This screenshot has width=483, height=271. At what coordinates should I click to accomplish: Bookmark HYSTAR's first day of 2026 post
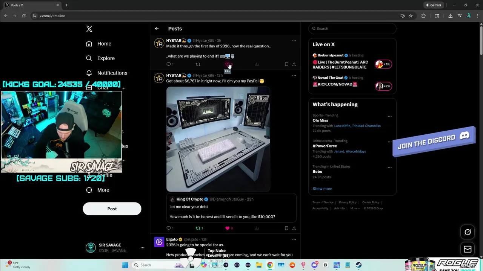pos(286,64)
